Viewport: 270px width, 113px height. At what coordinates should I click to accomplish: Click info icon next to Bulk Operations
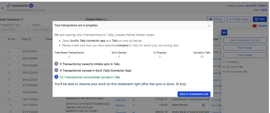coord(22,20)
